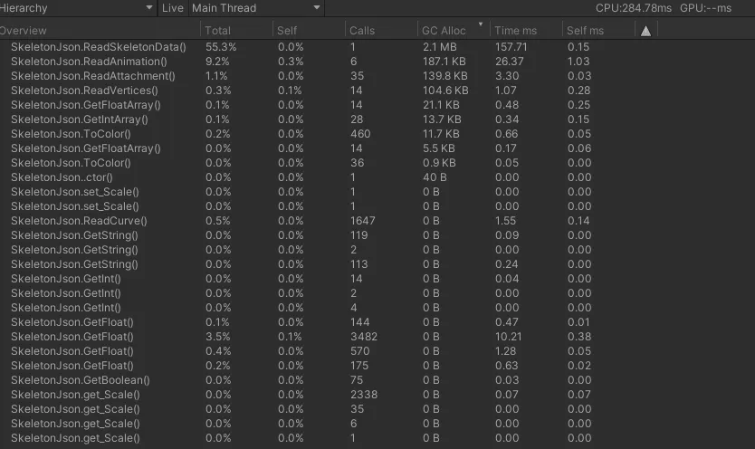Screen dimensions: 755x449
Task: Select the SkeletonJson.ReadAnimation() row
Action: point(377,62)
